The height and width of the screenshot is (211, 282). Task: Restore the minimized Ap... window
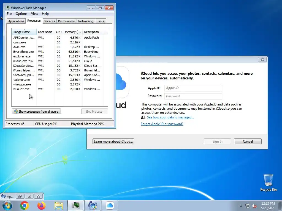20,196
